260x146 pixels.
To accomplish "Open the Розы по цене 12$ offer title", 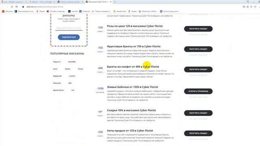I will point(134,26).
